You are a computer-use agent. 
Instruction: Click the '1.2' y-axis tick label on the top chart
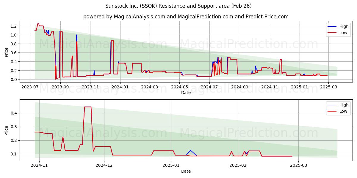(14, 26)
